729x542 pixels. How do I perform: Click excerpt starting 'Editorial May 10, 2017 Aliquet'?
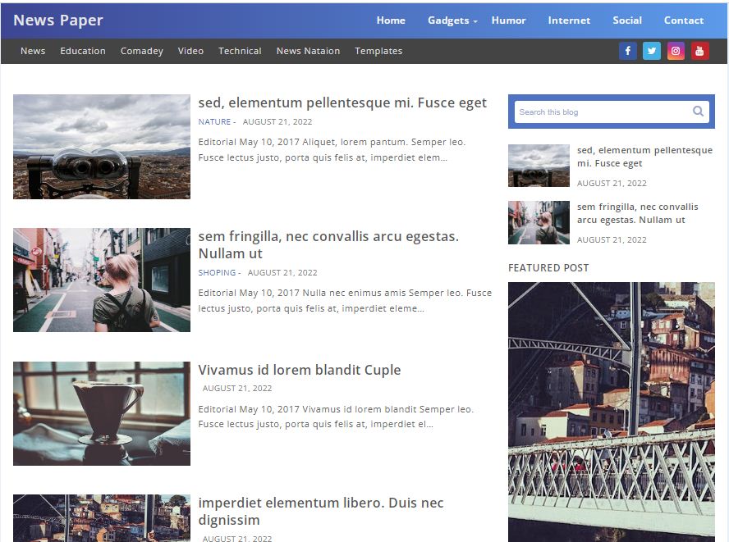point(332,149)
